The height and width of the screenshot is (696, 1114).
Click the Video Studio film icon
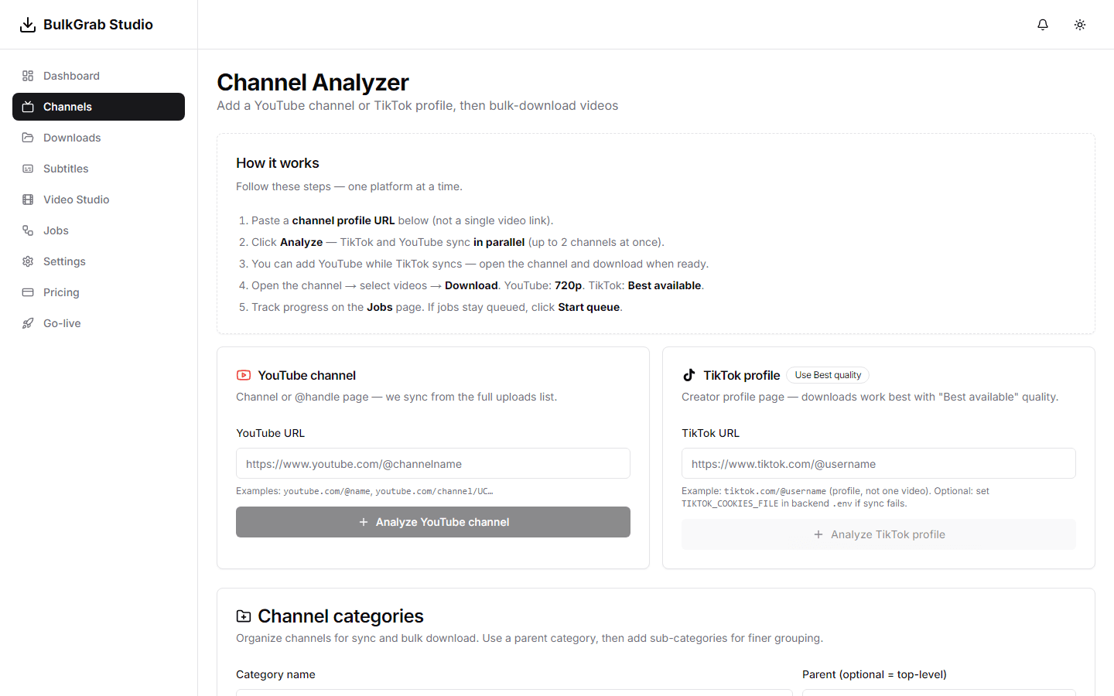pos(28,200)
